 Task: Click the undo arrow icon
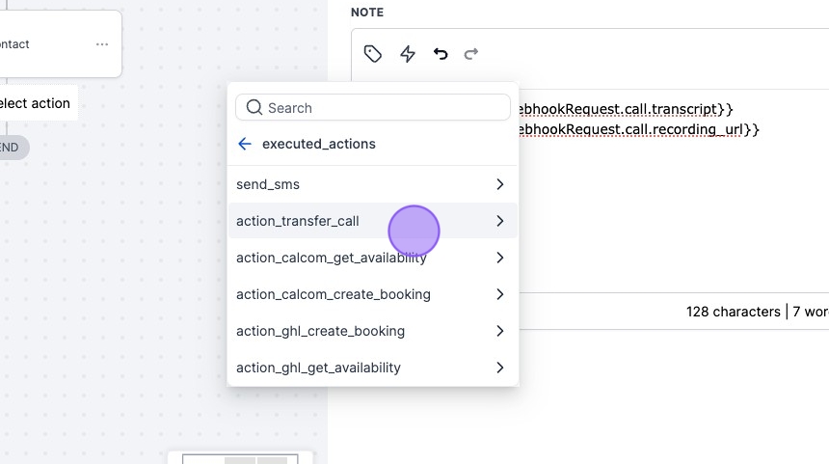441,54
